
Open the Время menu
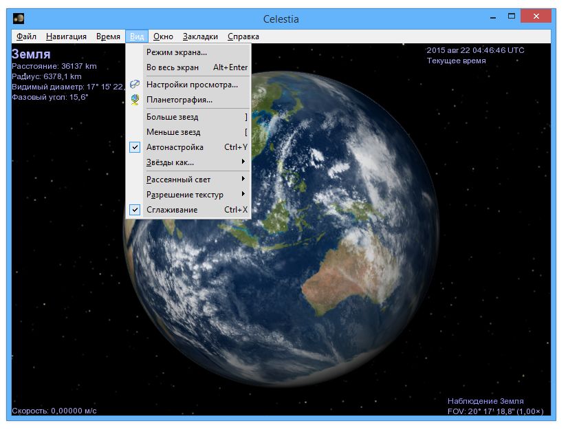tap(108, 36)
